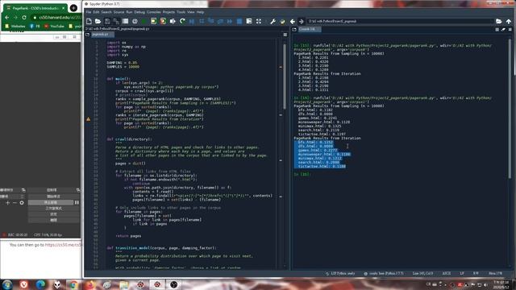516x290 pixels.
Task: Click Browse working directory folder icon
Action: 499,22
